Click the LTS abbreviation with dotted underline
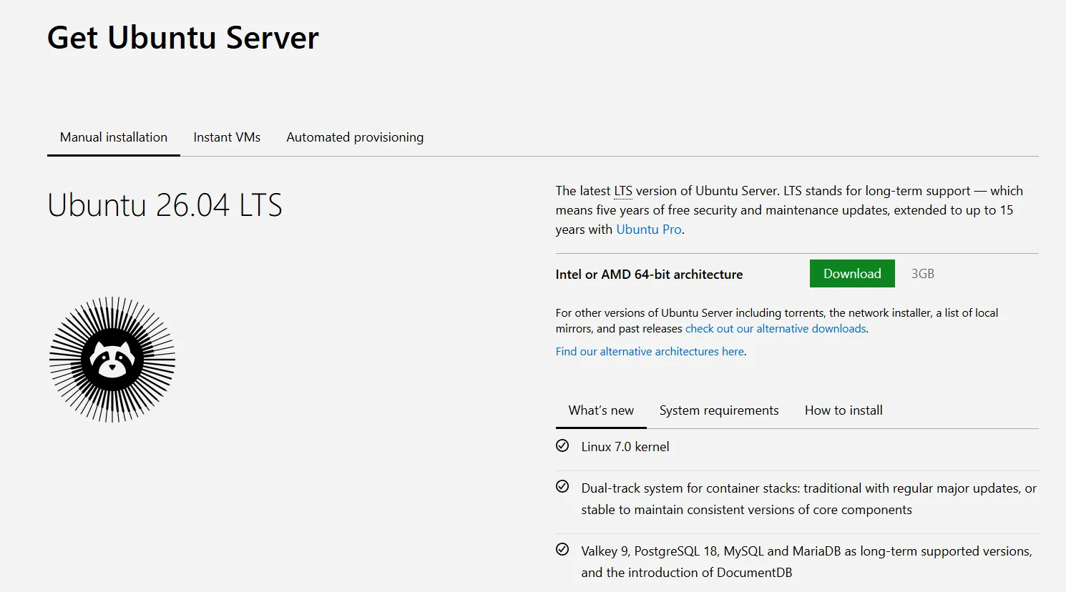 click(623, 191)
